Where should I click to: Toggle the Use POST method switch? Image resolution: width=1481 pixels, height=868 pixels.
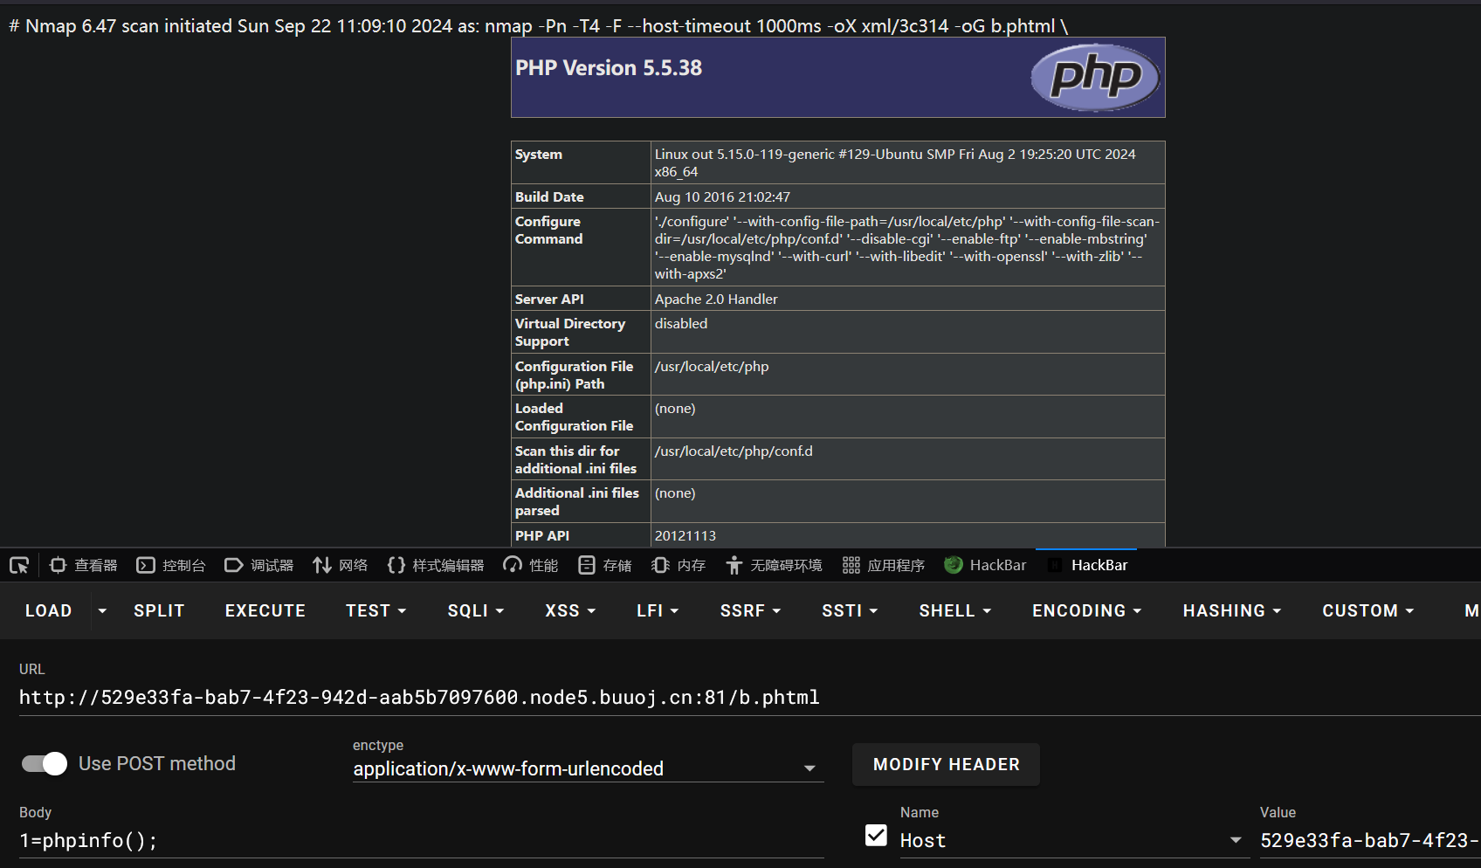(45, 763)
